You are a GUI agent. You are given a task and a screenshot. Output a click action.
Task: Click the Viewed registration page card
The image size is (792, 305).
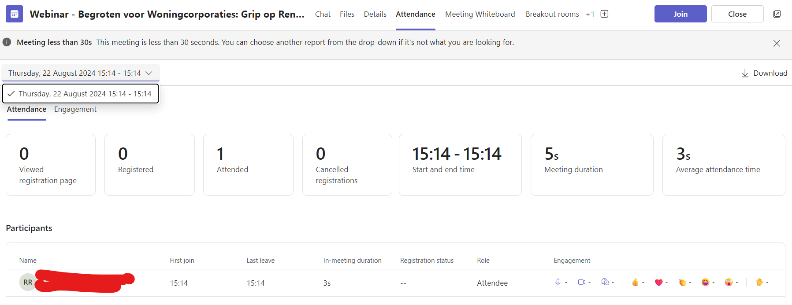[51, 165]
